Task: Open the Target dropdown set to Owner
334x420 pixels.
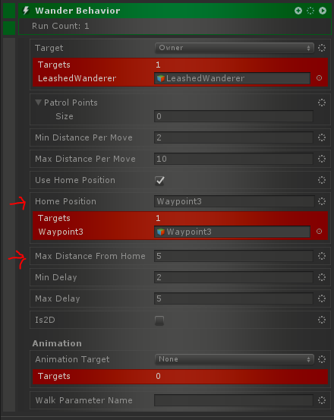Action: coord(234,48)
